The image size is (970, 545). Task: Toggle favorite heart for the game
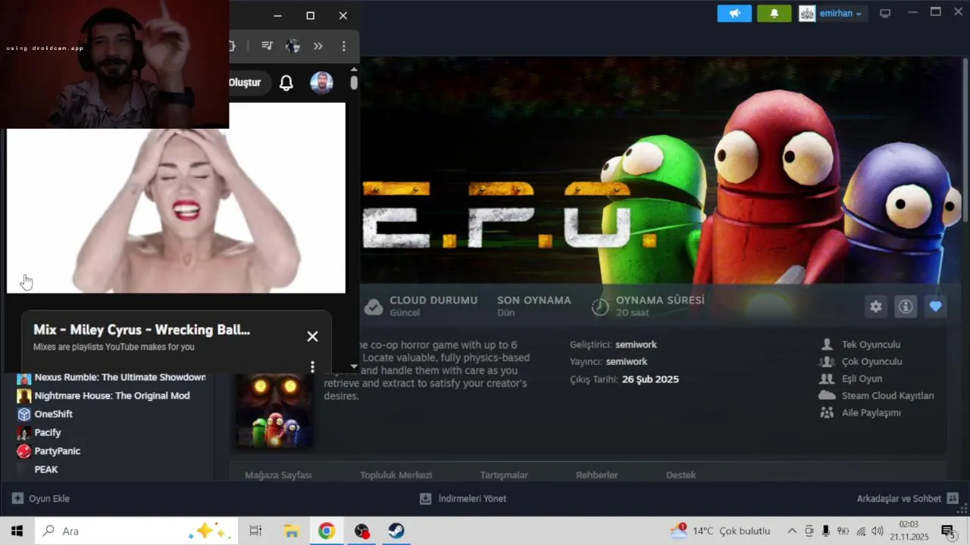click(935, 307)
